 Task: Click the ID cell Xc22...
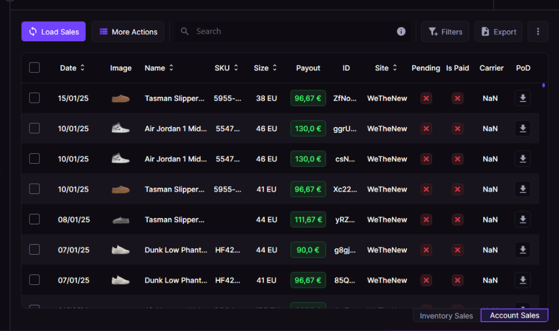pos(345,189)
